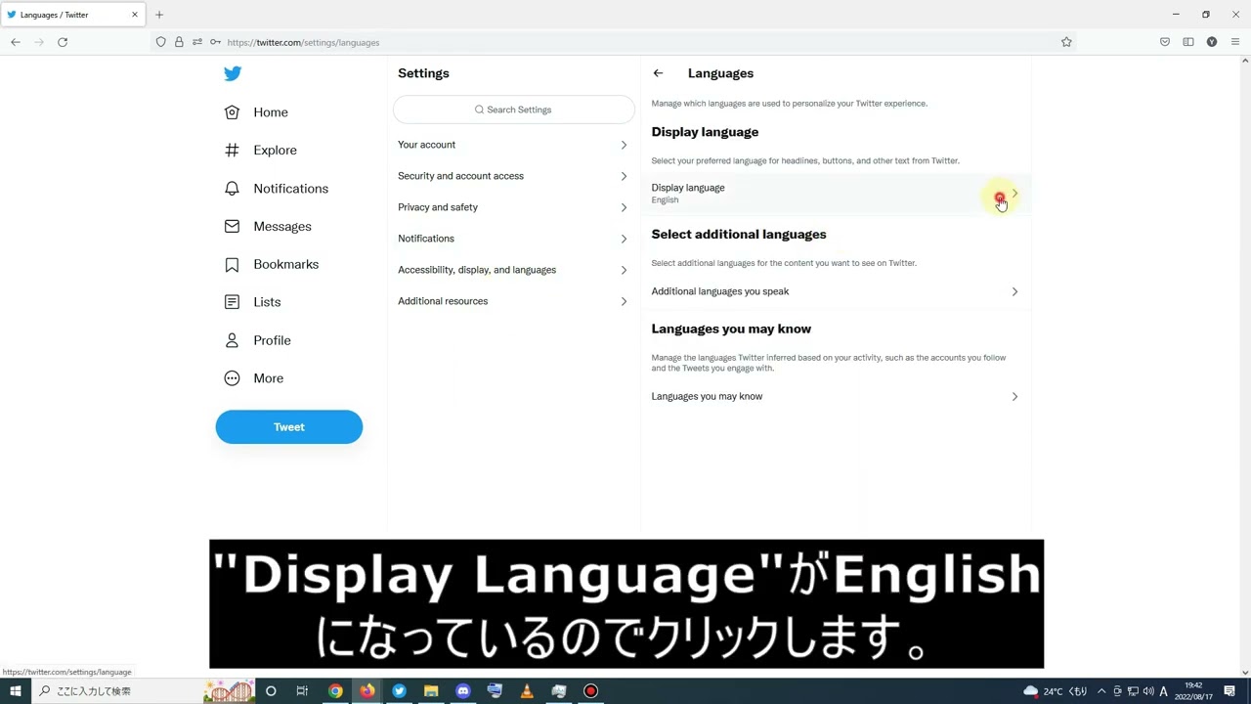Open Discord from the taskbar
Image resolution: width=1251 pixels, height=704 pixels.
pyautogui.click(x=463, y=691)
